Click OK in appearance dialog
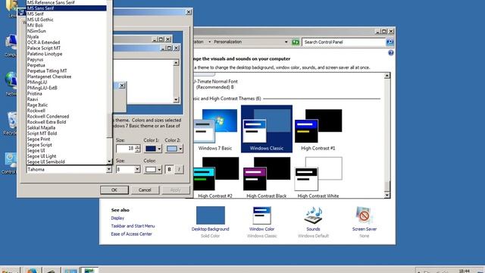The width and height of the screenshot is (485, 273). click(114, 190)
